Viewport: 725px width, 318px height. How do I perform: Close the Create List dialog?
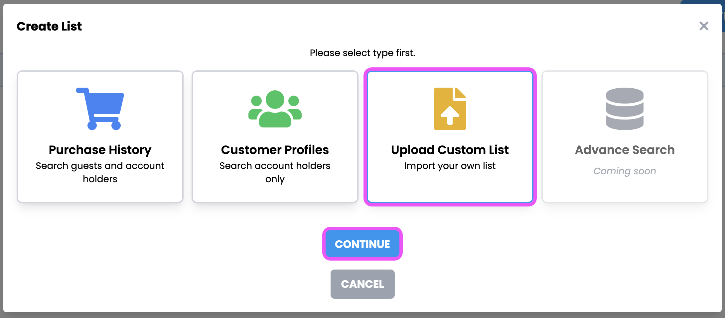(x=704, y=26)
